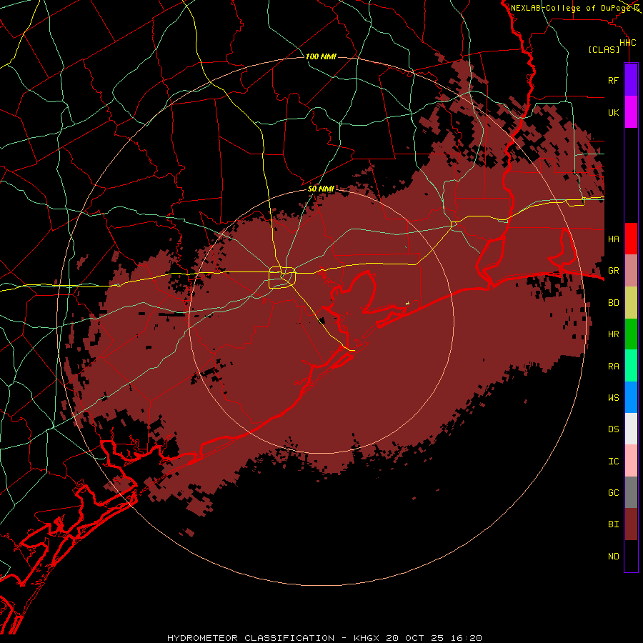643x643 pixels.
Task: Click the 20 OCT 25 date text
Action: coord(415,638)
